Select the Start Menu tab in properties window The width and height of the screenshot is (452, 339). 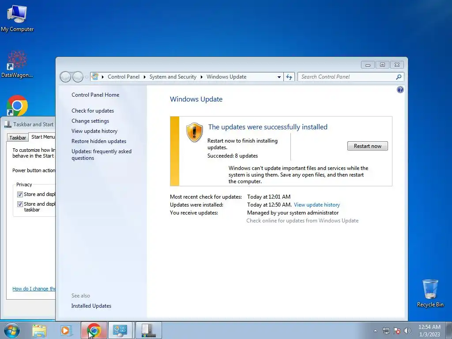(x=43, y=137)
